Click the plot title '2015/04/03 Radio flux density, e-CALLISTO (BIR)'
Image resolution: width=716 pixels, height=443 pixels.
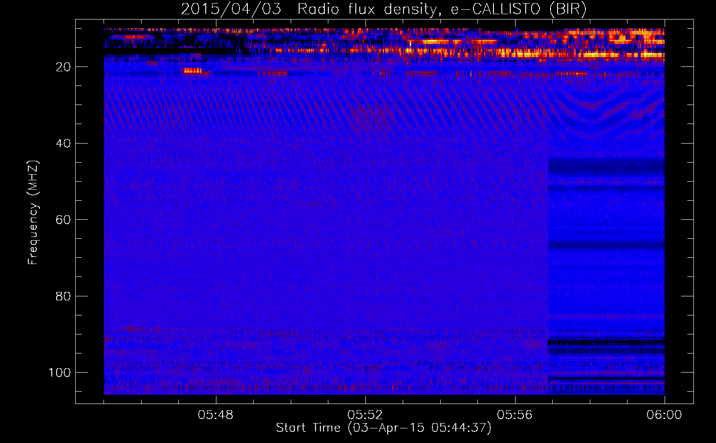(384, 9)
